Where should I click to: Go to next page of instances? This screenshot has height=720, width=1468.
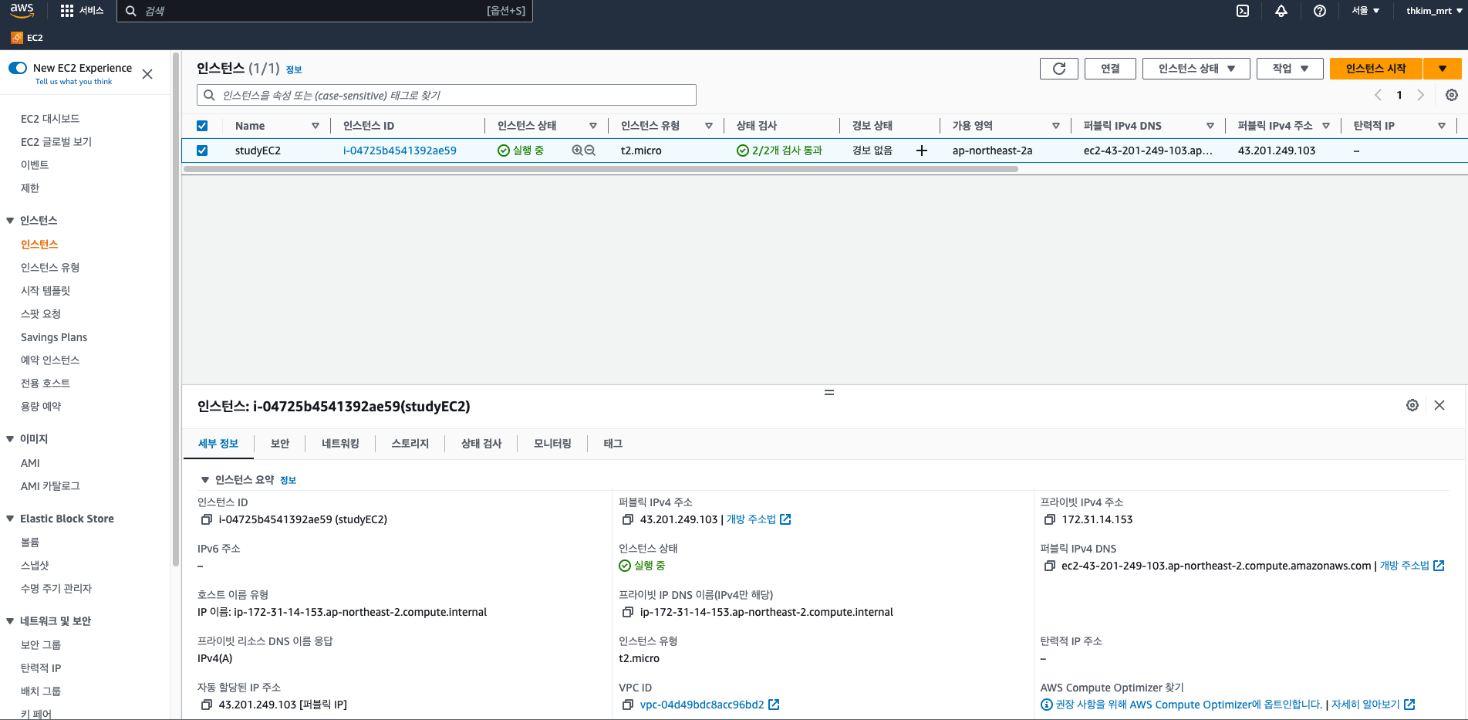click(x=1420, y=95)
